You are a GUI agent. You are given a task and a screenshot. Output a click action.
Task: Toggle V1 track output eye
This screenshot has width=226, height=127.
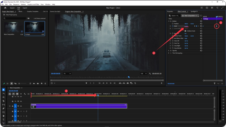point(21,106)
